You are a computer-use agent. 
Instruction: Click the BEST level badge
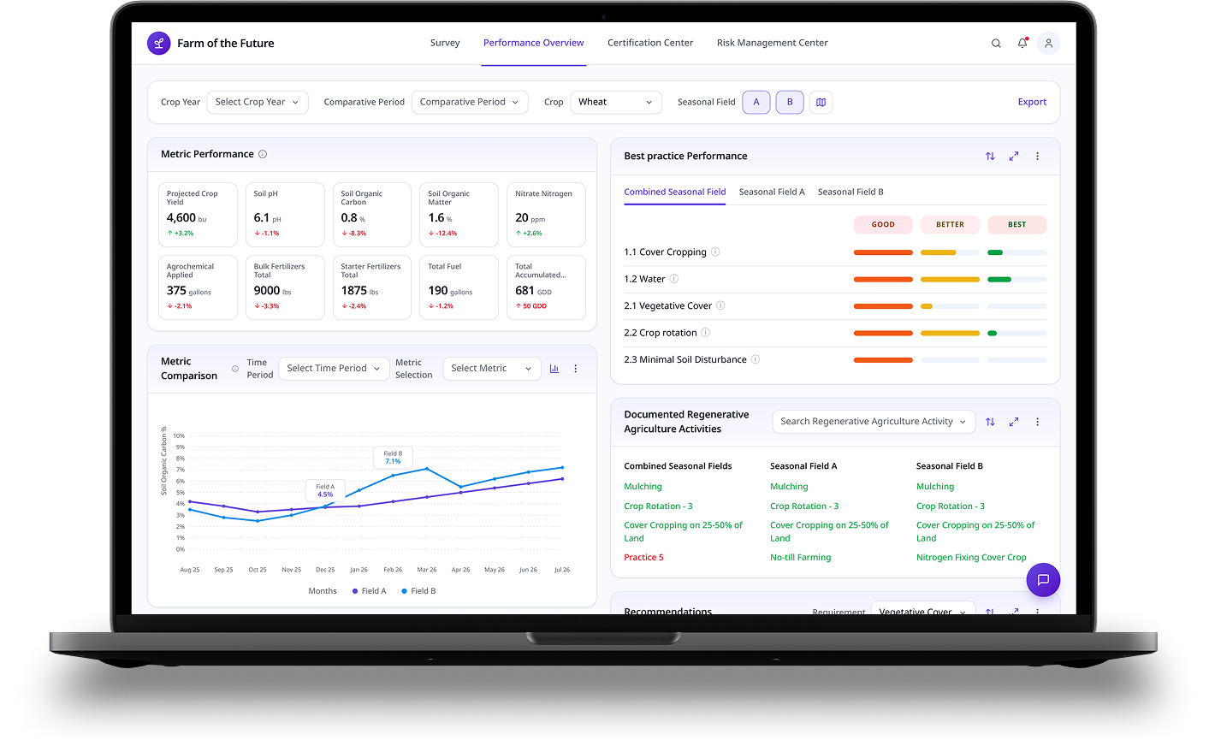(x=1016, y=225)
